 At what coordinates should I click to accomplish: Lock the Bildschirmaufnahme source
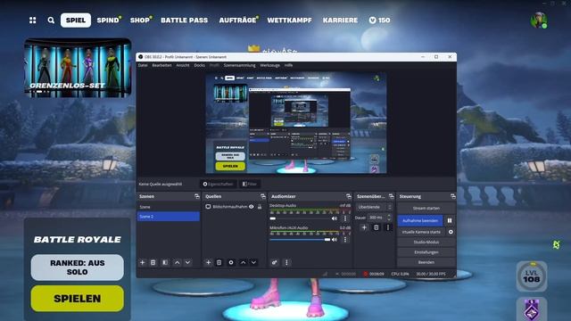click(260, 206)
